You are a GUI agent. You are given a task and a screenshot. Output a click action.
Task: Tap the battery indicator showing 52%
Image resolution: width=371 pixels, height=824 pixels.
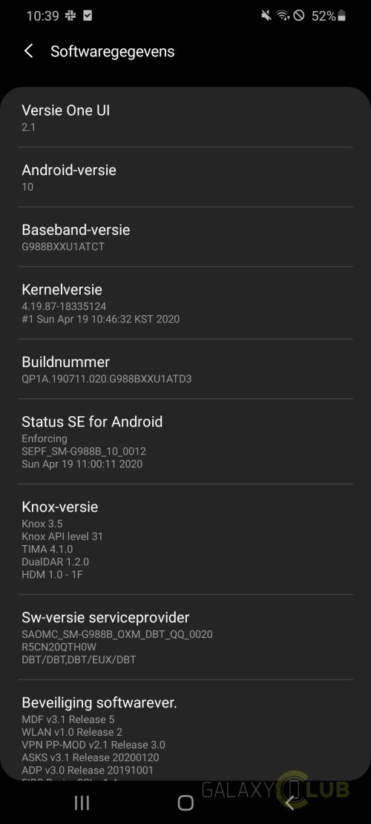click(x=329, y=16)
